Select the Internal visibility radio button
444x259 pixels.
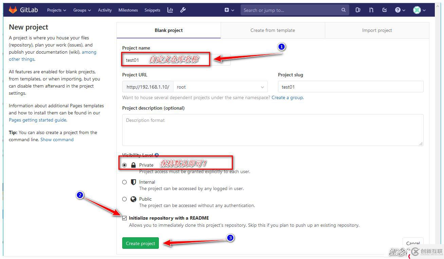(125, 182)
